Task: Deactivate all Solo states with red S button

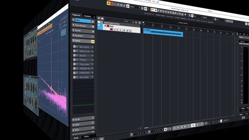Action: 112,3
